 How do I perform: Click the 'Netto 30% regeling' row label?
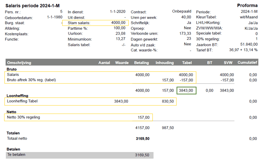pos(23,117)
